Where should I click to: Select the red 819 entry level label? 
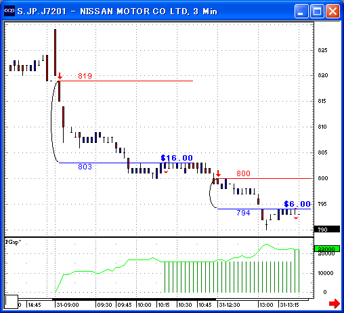[x=85, y=76]
